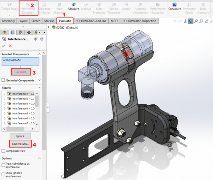This screenshot has width=213, height=180.
Task: Click view orientation cube icon
Action: point(191,21)
